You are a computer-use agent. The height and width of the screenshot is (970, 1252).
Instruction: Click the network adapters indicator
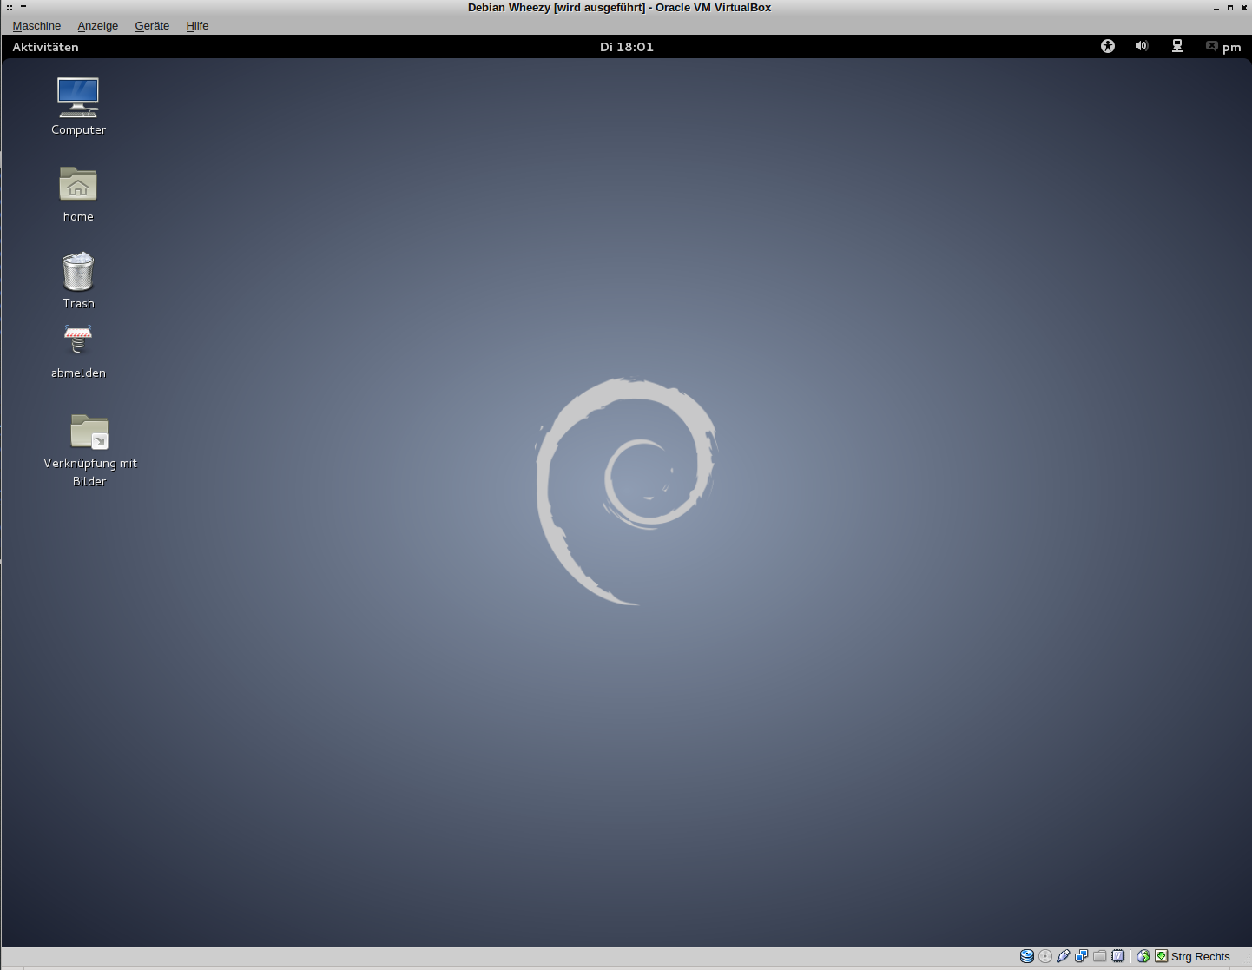click(x=1082, y=956)
